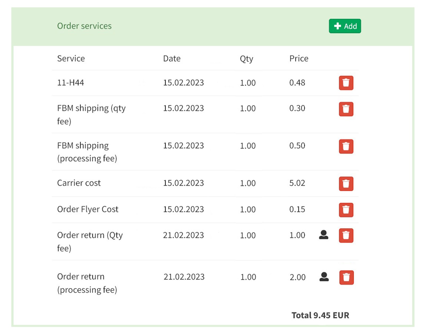The width and height of the screenshot is (426, 336).
Task: Click the Order services section title
Action: tap(84, 26)
